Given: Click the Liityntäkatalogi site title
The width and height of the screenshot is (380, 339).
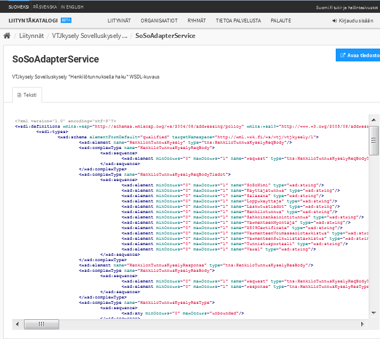Looking at the screenshot, I should coord(33,21).
